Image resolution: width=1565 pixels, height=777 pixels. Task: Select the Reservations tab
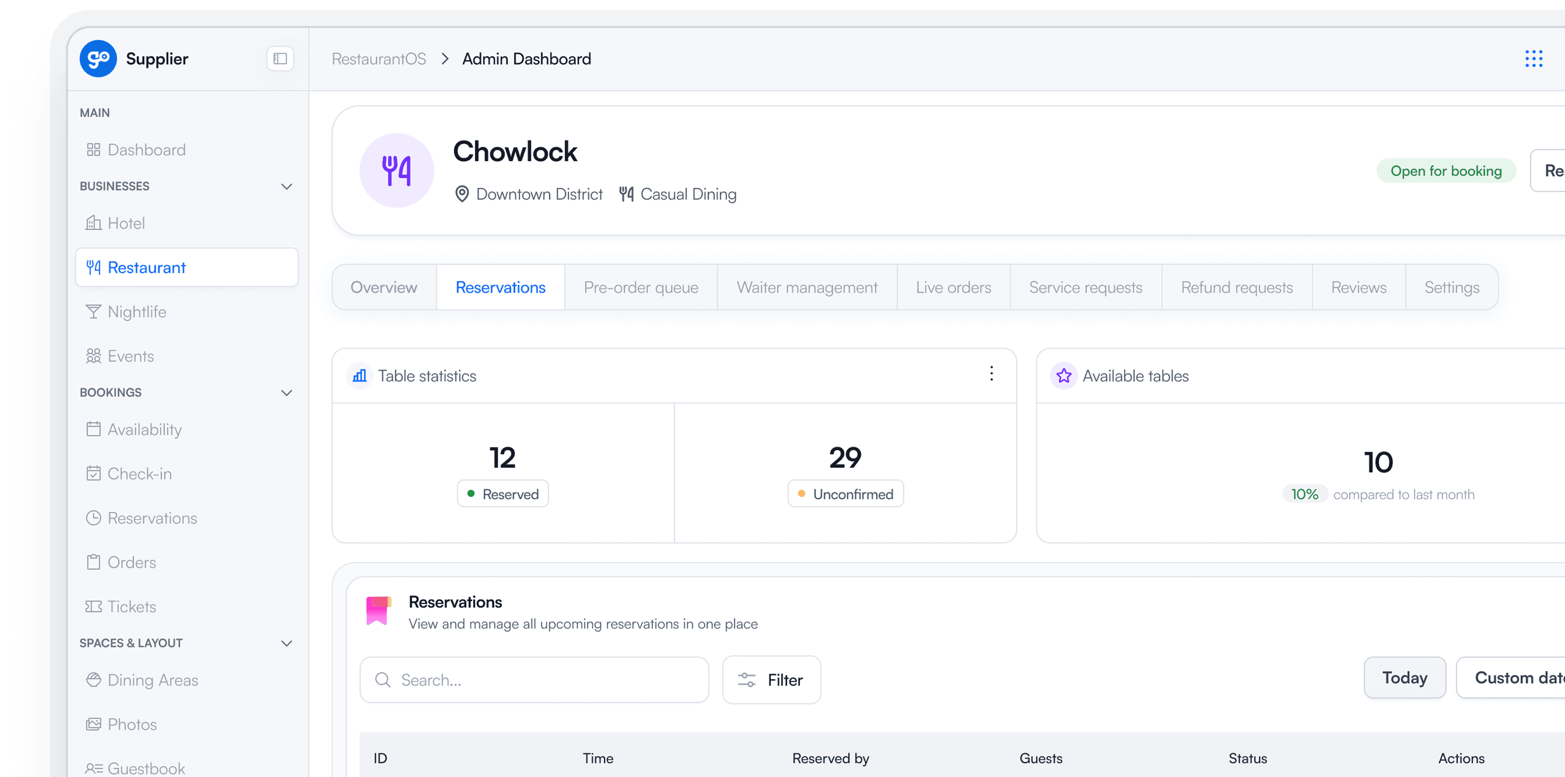click(x=501, y=287)
